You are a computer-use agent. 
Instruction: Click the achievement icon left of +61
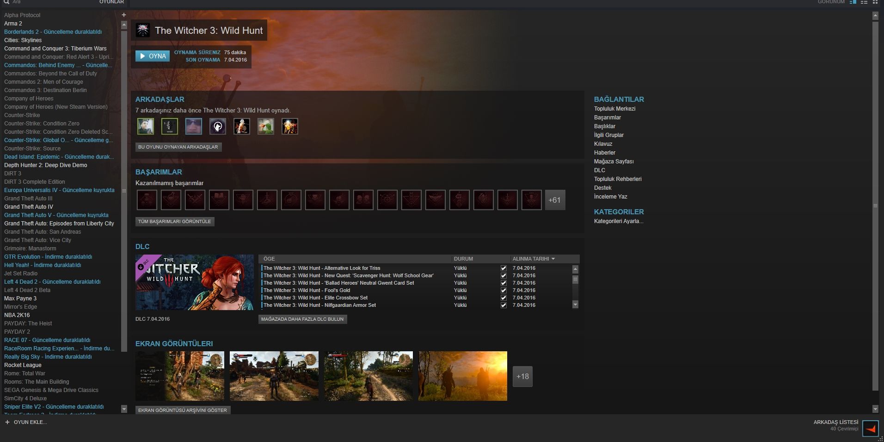pos(532,200)
